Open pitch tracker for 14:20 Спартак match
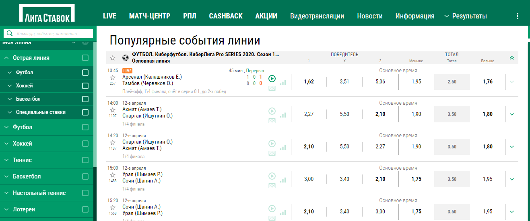 (272, 153)
